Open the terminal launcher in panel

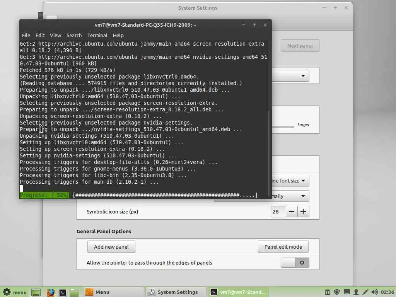[x=62, y=292]
